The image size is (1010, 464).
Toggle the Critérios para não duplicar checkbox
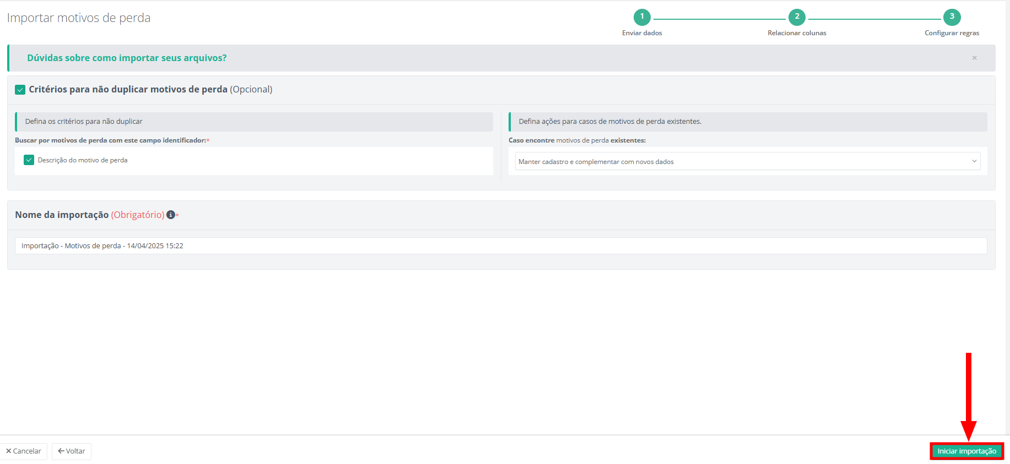[x=20, y=90]
